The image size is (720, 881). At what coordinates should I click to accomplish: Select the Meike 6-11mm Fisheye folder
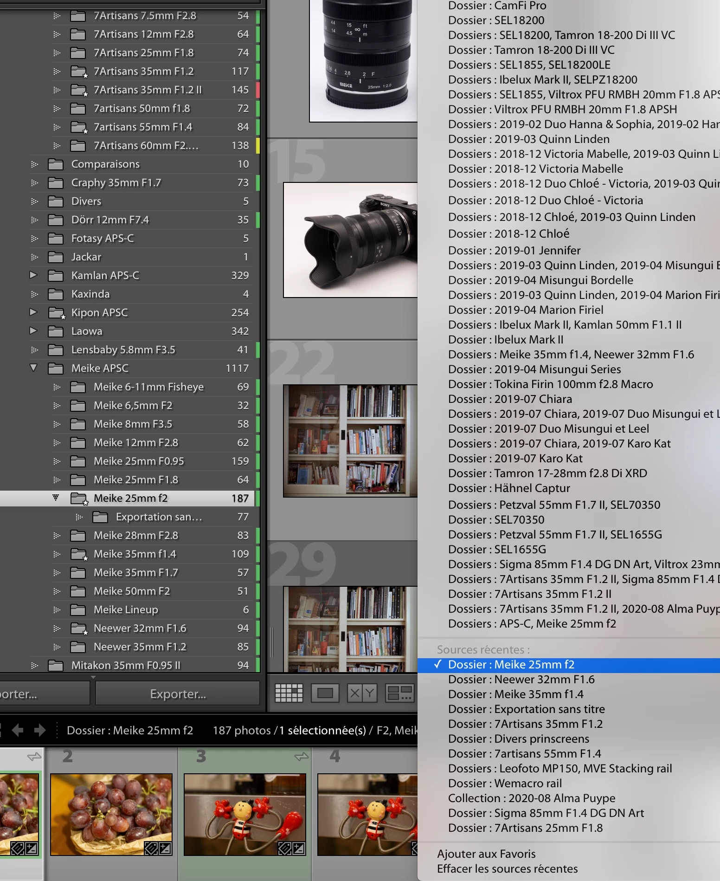tap(128, 387)
